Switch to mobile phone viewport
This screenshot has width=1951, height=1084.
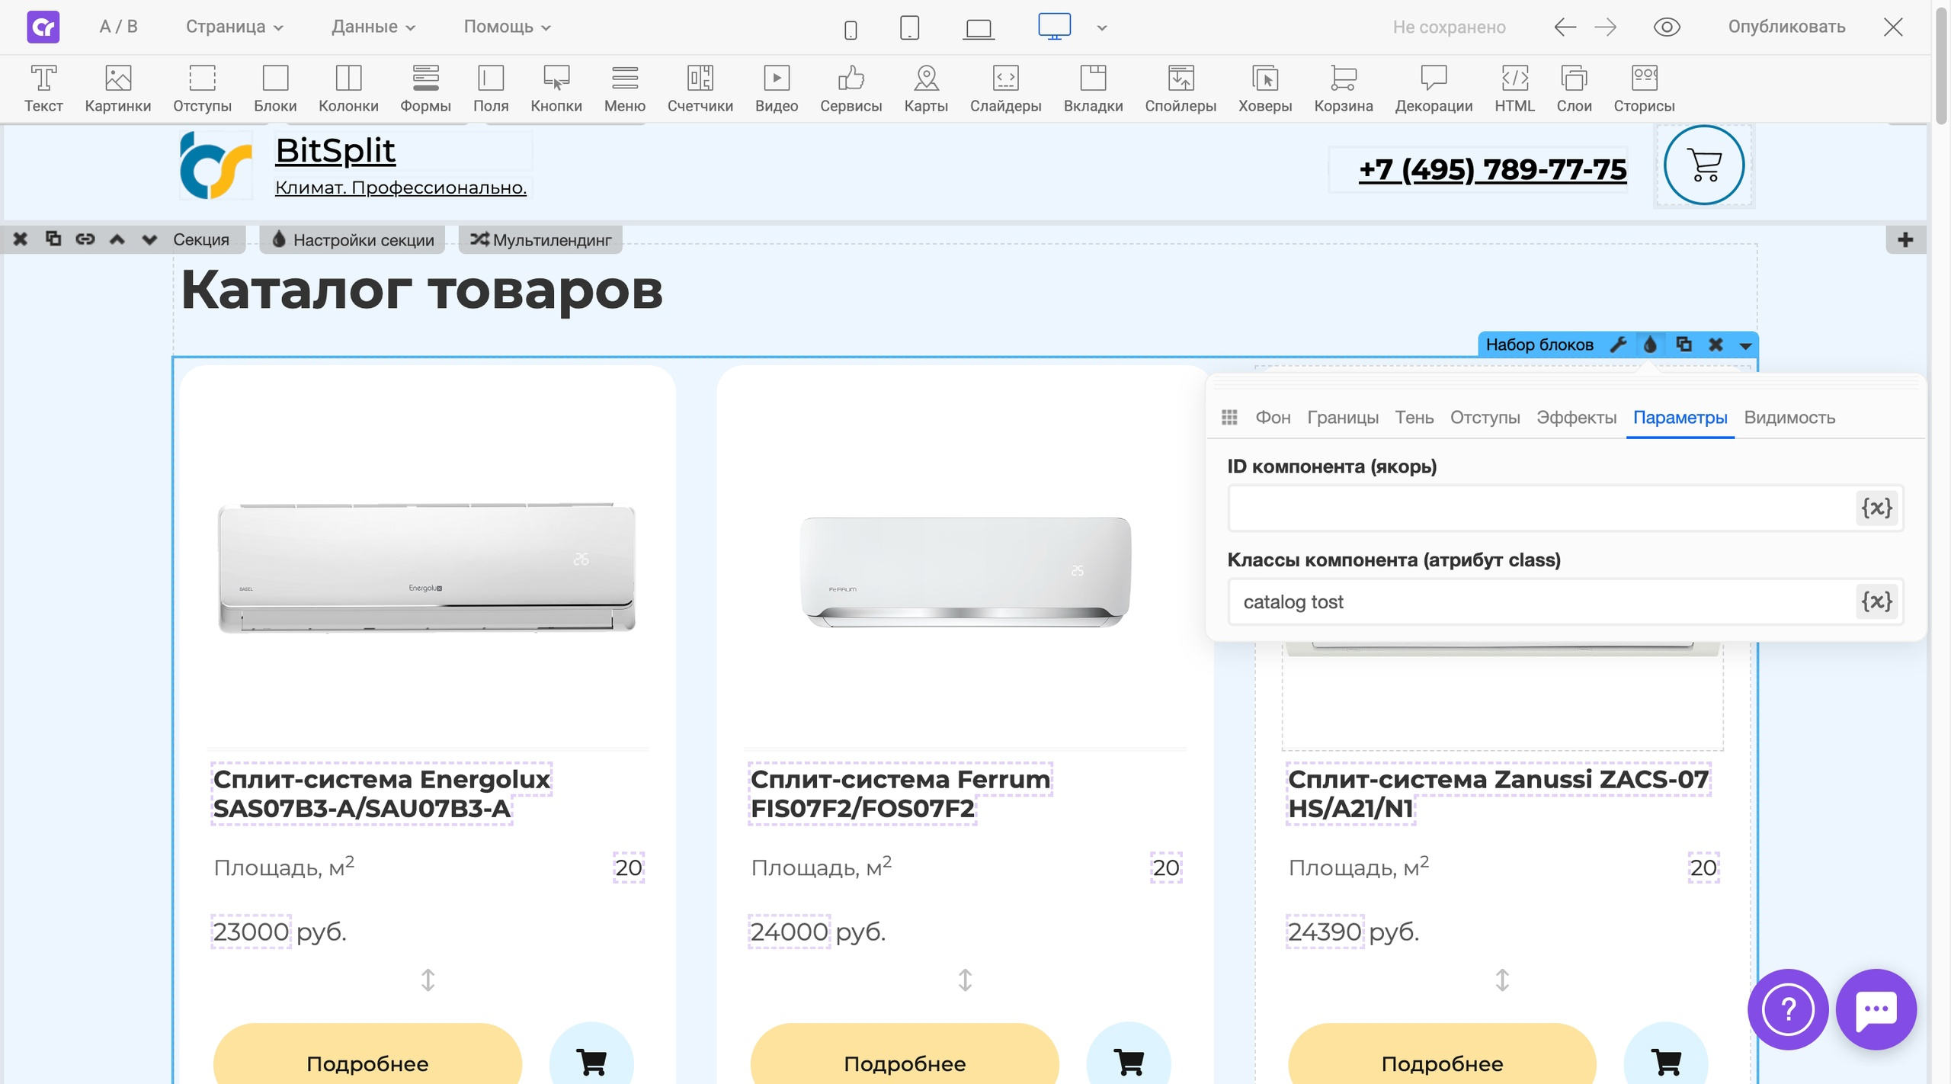pyautogui.click(x=851, y=30)
